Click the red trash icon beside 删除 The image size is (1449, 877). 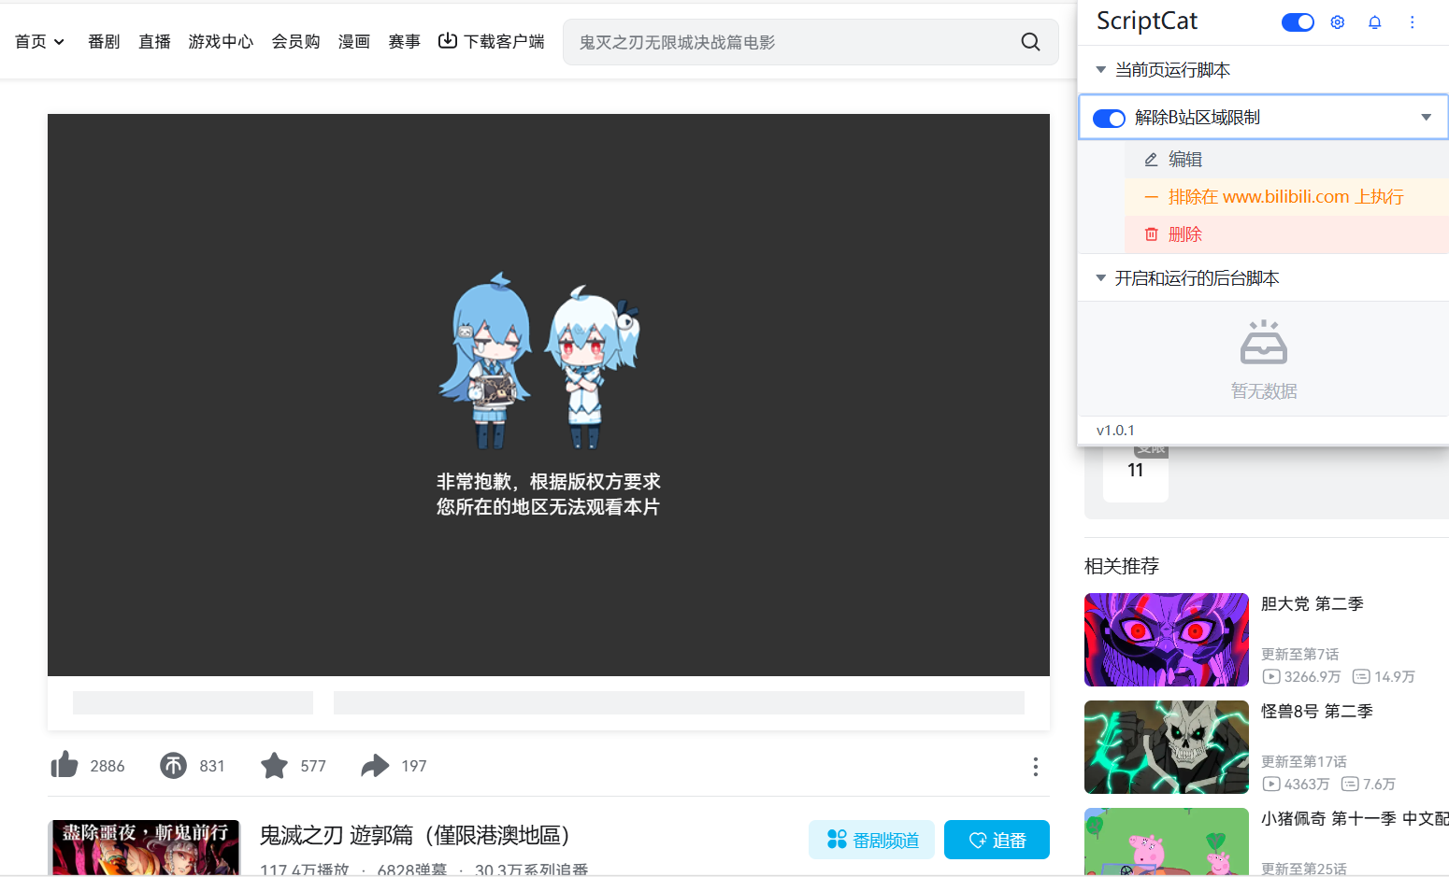[x=1152, y=234]
